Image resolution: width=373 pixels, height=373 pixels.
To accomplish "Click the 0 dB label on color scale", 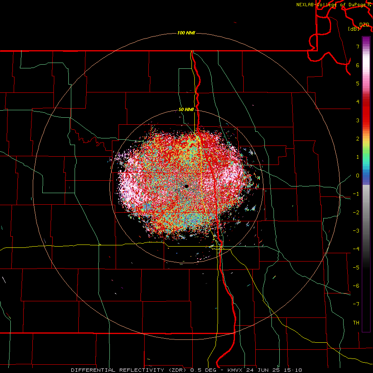I will tap(358, 176).
